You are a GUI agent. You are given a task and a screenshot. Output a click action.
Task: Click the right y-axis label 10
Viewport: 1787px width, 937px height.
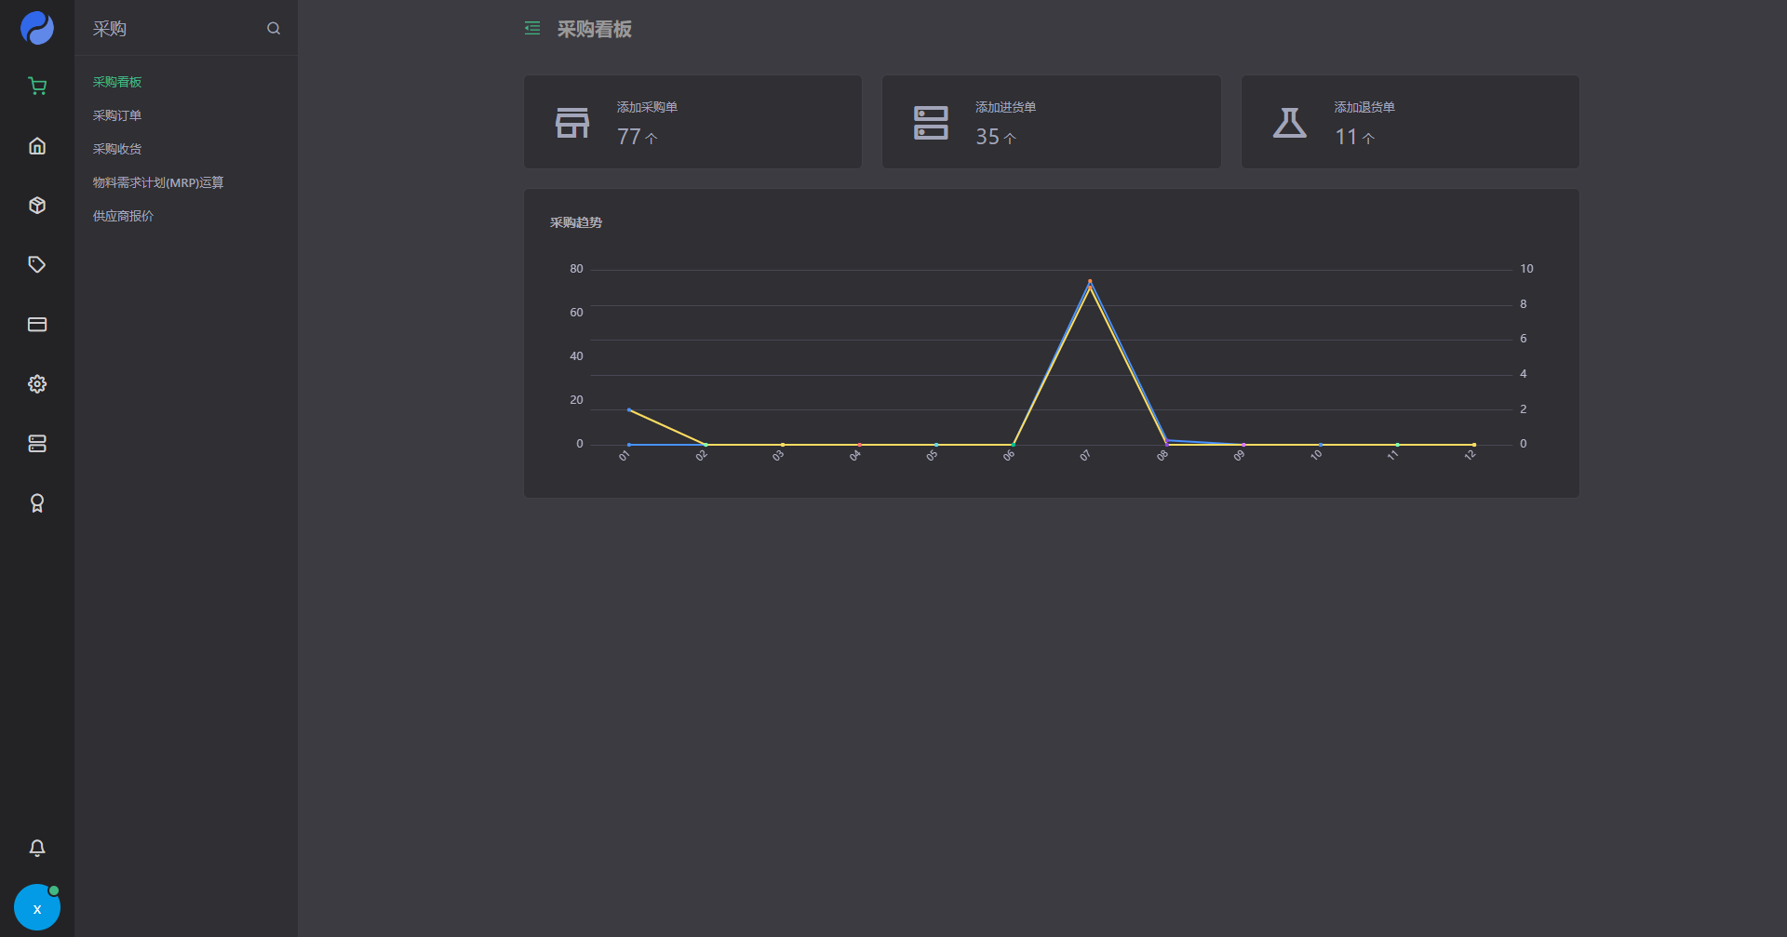click(1526, 269)
